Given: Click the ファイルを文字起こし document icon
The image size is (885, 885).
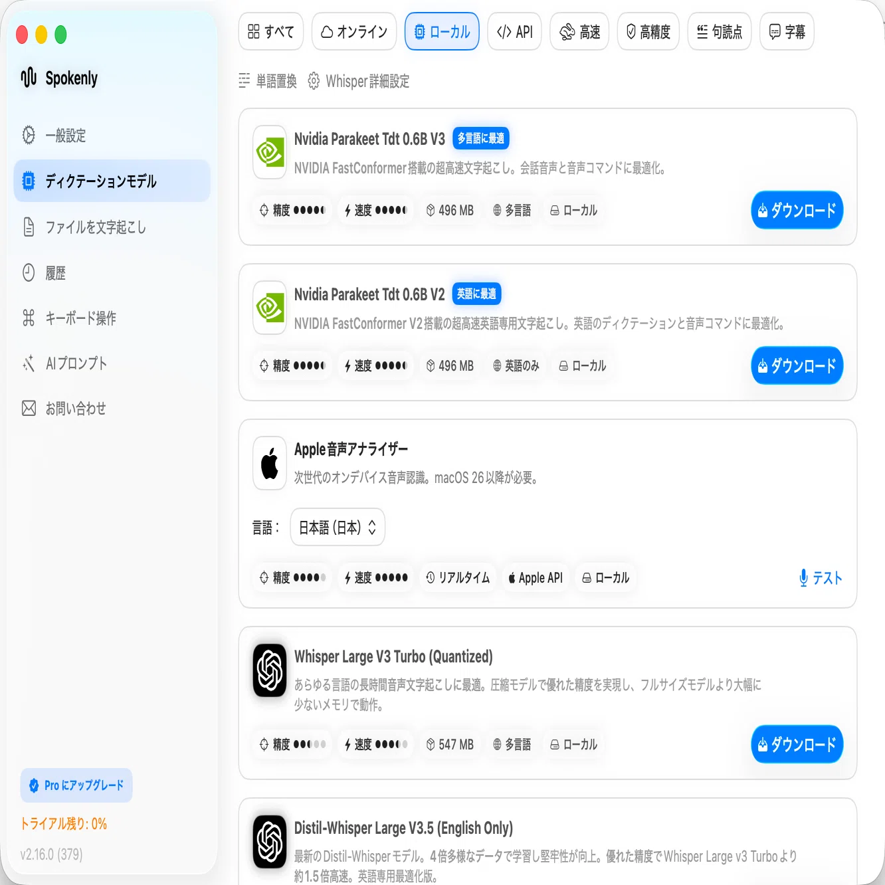Looking at the screenshot, I should click(29, 227).
